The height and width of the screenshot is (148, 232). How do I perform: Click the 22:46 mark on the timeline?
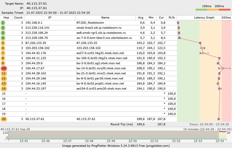(x=45, y=141)
